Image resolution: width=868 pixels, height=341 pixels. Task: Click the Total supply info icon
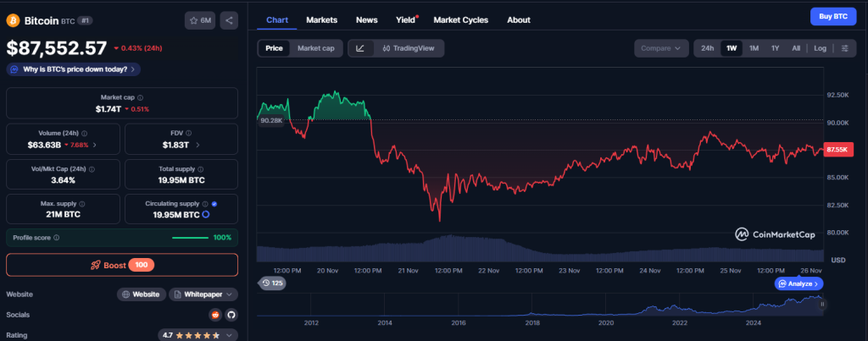200,169
